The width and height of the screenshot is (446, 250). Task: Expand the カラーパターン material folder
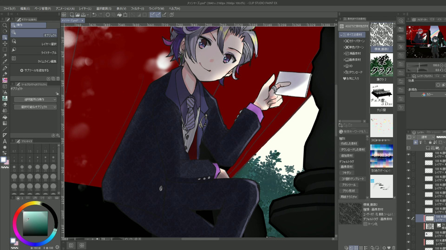tap(344, 41)
